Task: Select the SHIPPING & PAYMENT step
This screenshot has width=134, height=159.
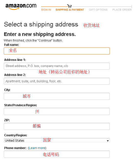Action: click(70, 10)
